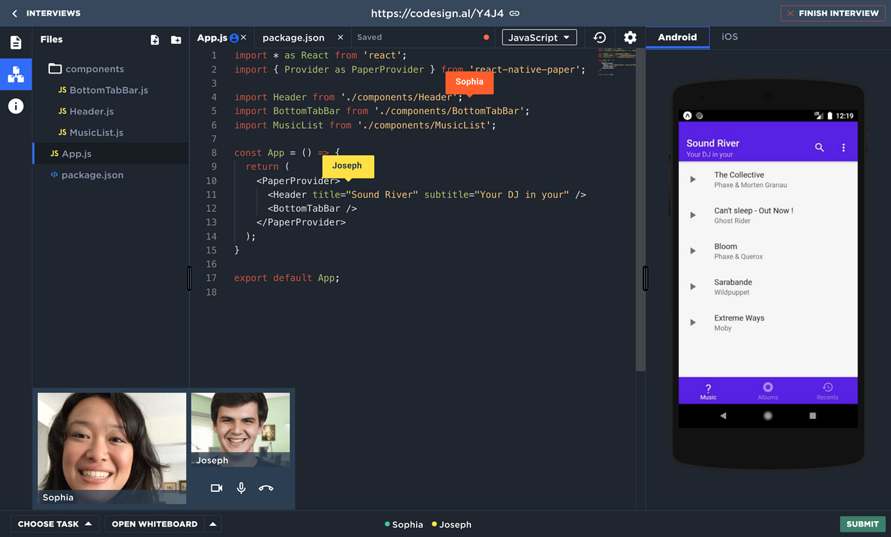This screenshot has height=537, width=891.
Task: Open the code version history
Action: 600,37
